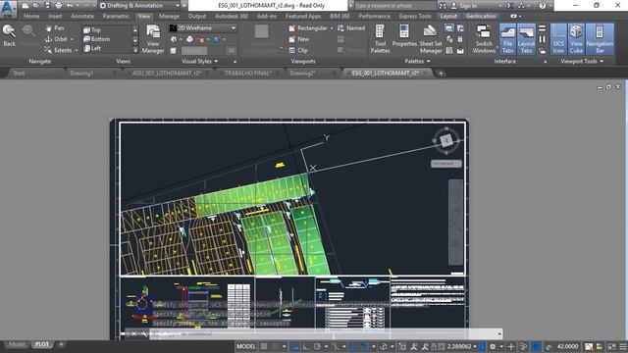Click the Undo arrow in quick access toolbar
628x353 pixels.
70,6
